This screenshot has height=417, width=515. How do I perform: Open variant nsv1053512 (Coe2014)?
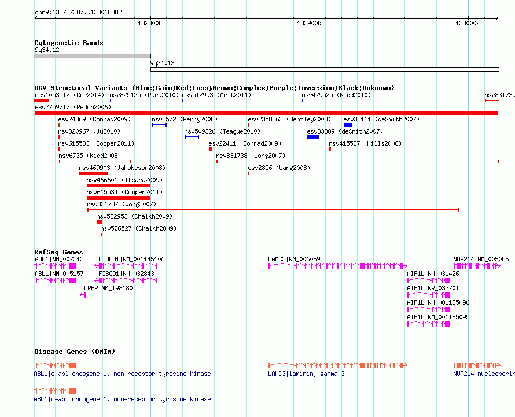coord(69,95)
